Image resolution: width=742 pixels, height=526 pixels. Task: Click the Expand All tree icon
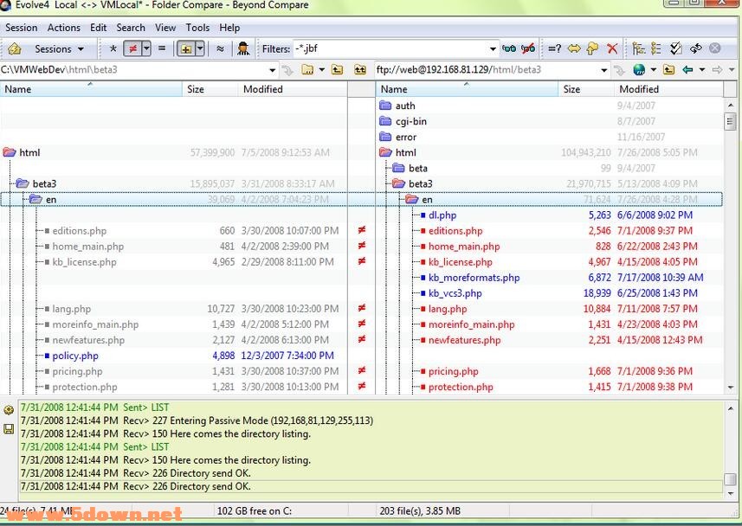click(639, 48)
